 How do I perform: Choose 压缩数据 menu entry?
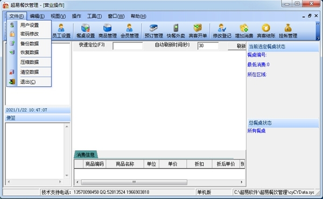[x=30, y=62]
